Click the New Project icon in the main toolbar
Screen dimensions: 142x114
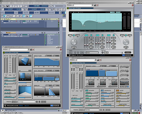[x=3, y=6]
